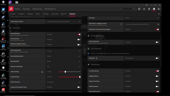The width and height of the screenshot is (170, 96).
Task: Click Video Bit Rate slider handle
Action: point(65,72)
